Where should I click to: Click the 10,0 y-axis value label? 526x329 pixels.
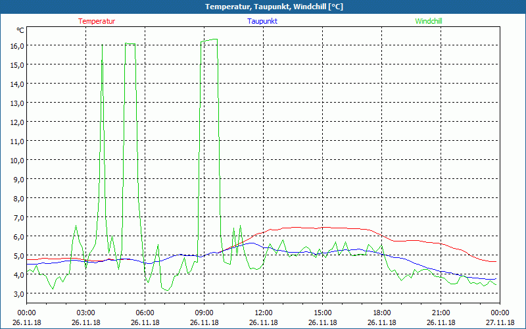(x=16, y=160)
